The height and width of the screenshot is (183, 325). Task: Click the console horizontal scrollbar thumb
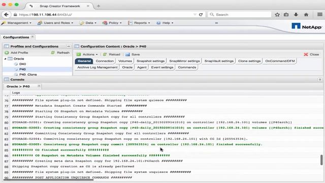(x=48, y=179)
